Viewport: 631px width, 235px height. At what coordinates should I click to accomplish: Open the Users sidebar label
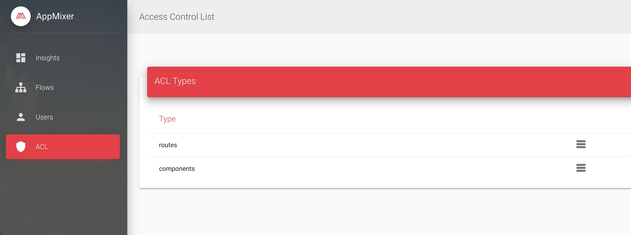click(x=44, y=117)
